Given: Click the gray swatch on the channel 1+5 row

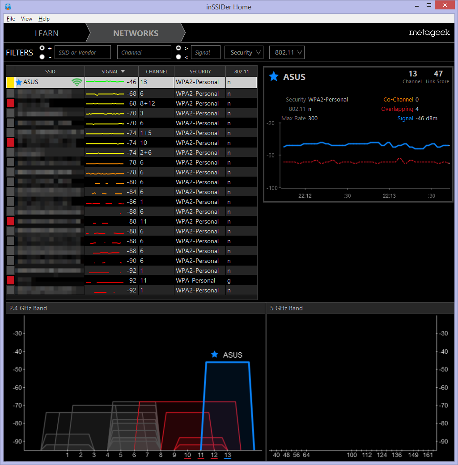Looking at the screenshot, I should (10, 133).
